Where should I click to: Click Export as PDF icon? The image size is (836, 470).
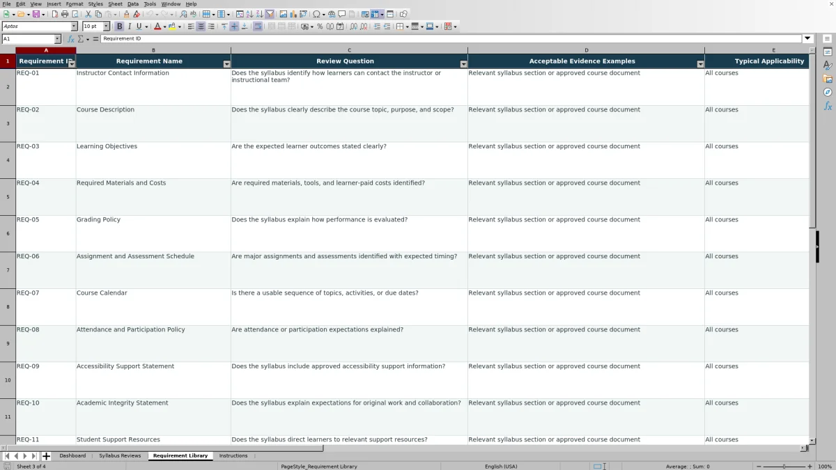pyautogui.click(x=54, y=14)
